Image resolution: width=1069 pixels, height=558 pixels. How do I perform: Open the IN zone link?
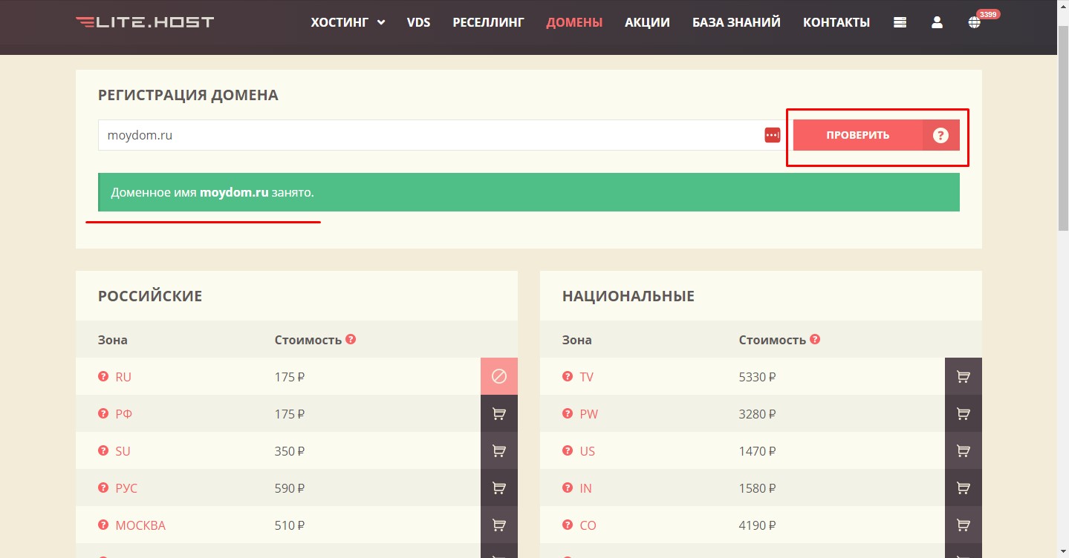[586, 488]
